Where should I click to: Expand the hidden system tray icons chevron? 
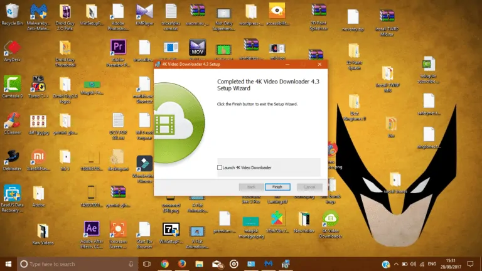pos(396,264)
